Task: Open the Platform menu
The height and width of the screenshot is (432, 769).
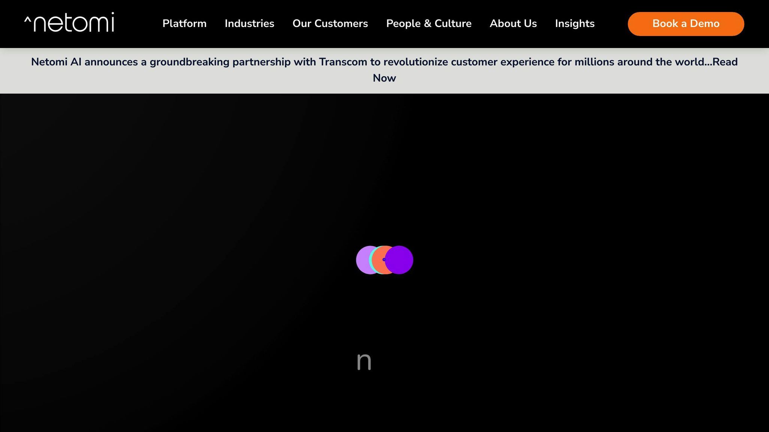Action: (x=184, y=24)
